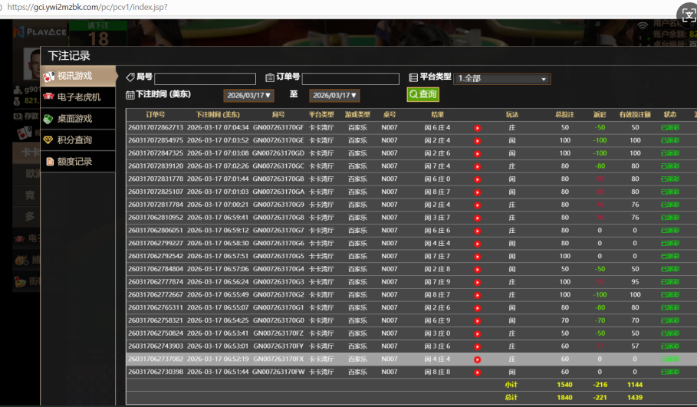
Task: Switch to 桌面游戏 tab
Action: (x=74, y=119)
